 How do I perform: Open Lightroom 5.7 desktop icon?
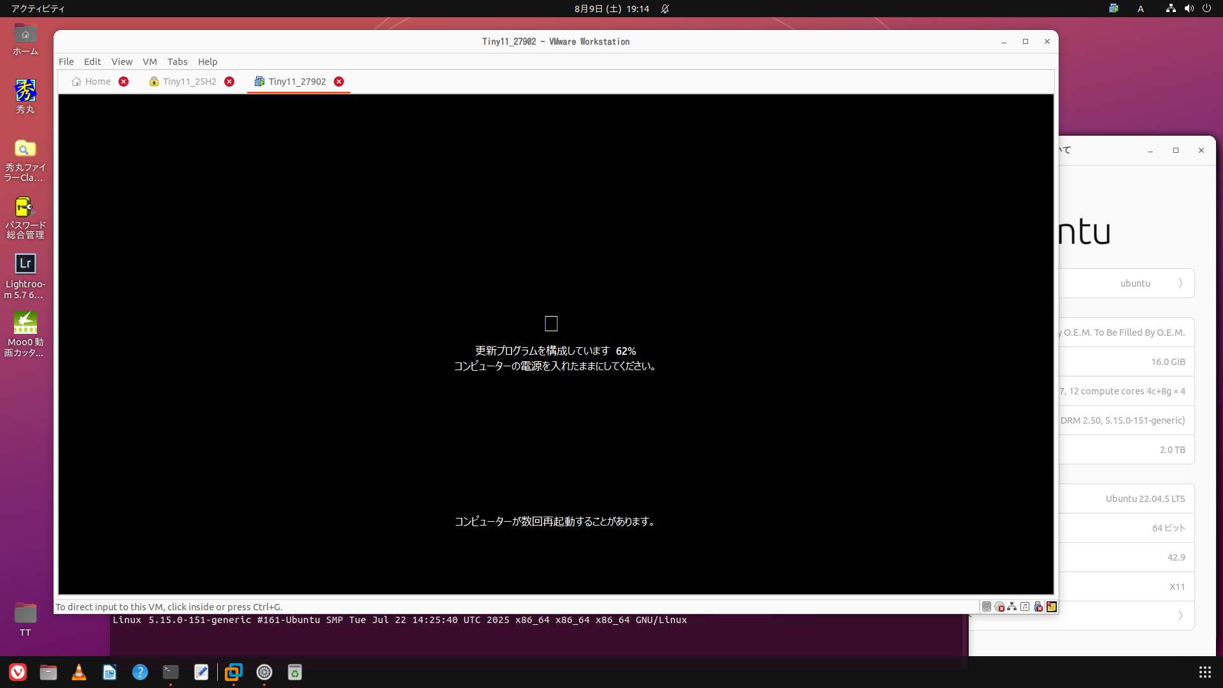[25, 276]
